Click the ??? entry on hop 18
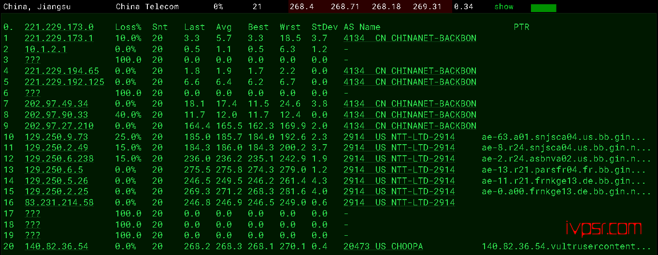658x255 pixels. [32, 225]
